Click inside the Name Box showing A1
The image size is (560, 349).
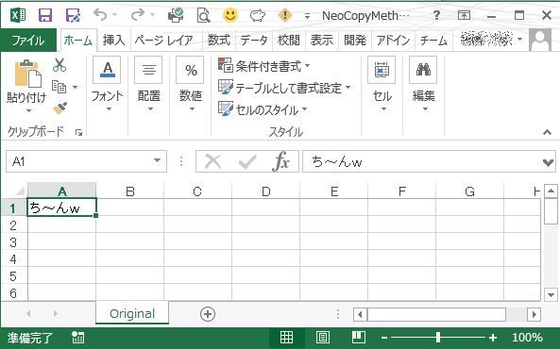pos(78,161)
